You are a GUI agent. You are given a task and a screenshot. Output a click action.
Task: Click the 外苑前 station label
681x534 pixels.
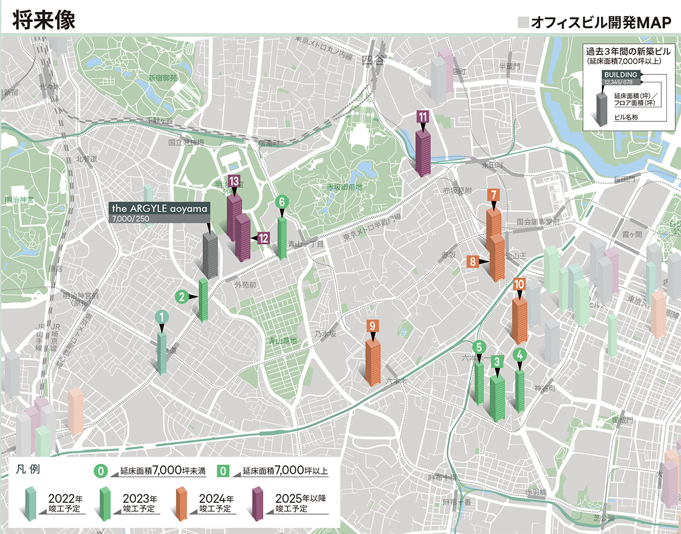pos(246,284)
